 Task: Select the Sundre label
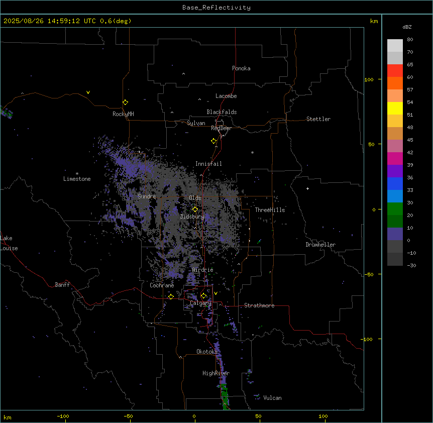[x=147, y=196]
